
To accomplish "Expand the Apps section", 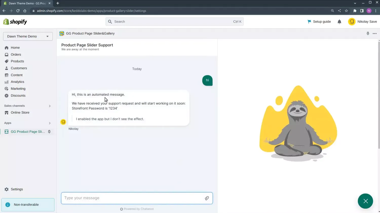I will (50, 123).
